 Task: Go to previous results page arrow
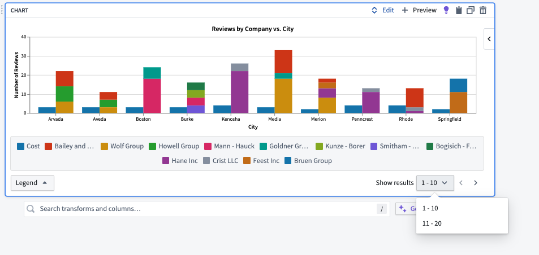click(x=462, y=183)
